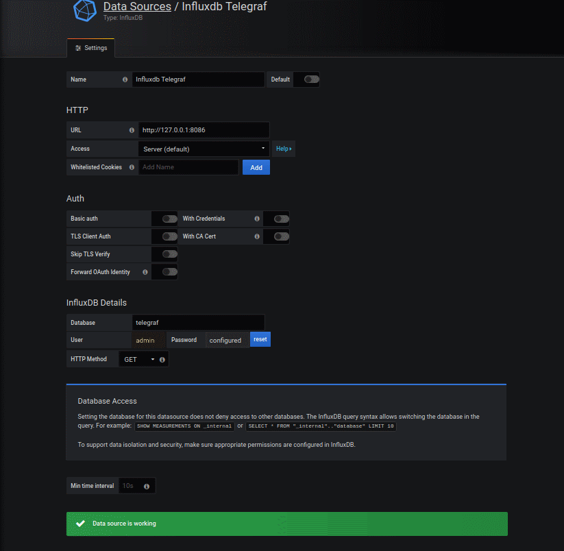Click the Add button for whitelisted cookies
This screenshot has height=551, width=564.
pyautogui.click(x=256, y=167)
